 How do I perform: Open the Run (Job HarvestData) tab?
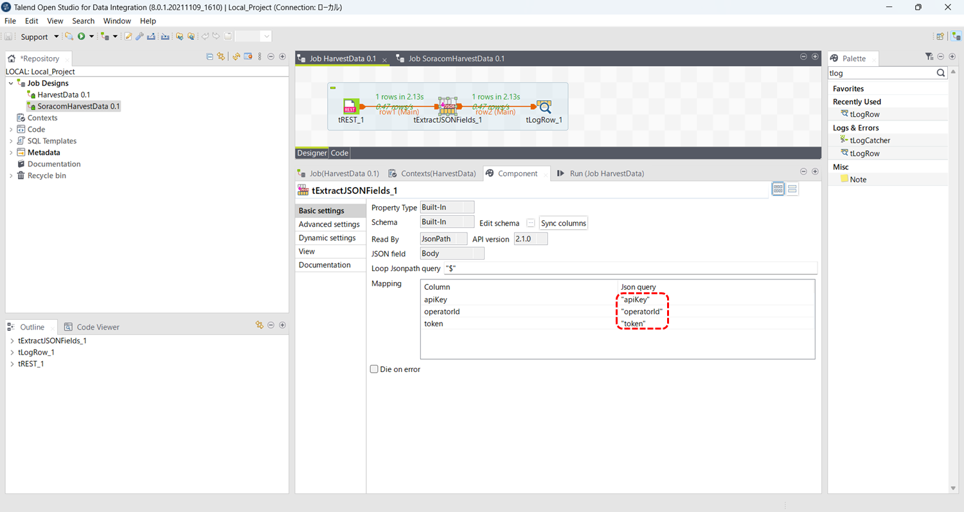coord(600,173)
